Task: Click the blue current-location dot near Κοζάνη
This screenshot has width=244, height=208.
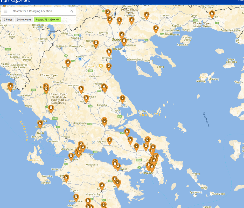Action: pyautogui.click(x=80, y=59)
